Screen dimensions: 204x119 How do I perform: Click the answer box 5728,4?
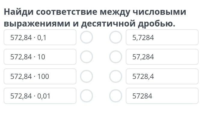(x=162, y=76)
